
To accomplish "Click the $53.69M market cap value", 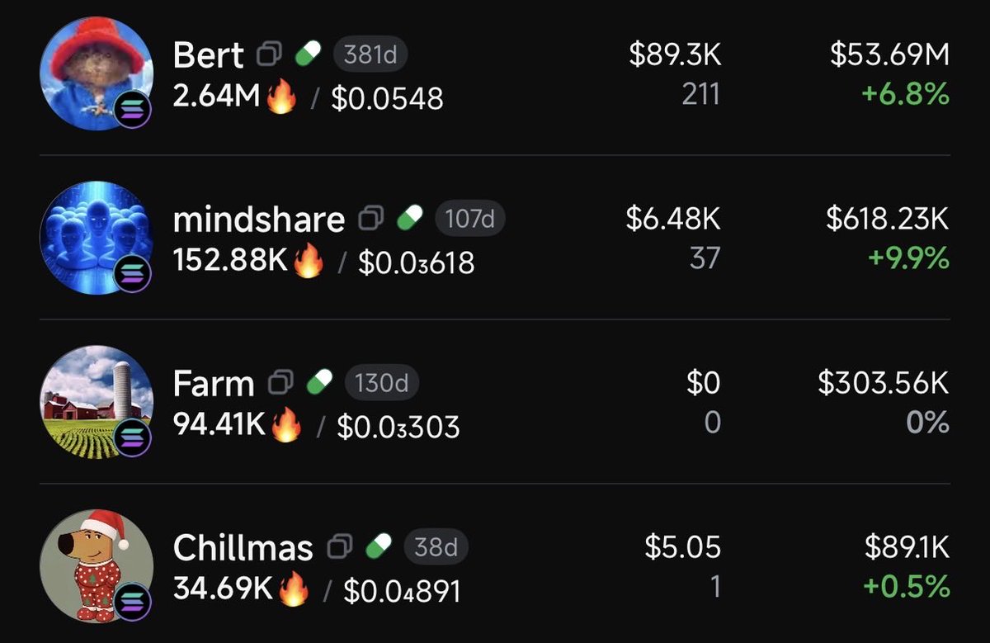I will point(889,55).
